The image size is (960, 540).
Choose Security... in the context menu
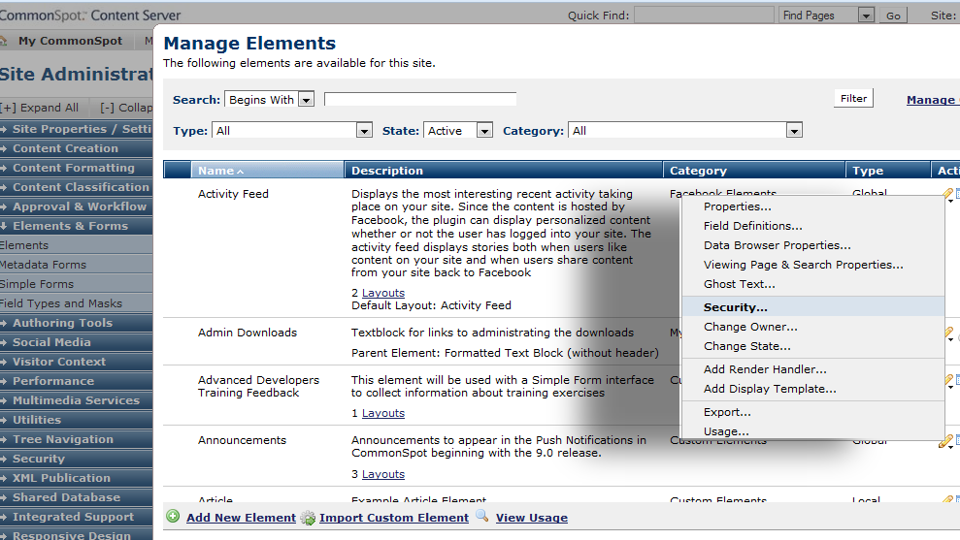812,307
